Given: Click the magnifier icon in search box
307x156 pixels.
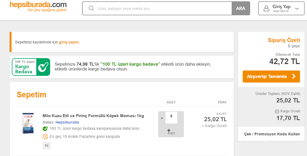Looking at the screenshot, I should coord(91,8).
